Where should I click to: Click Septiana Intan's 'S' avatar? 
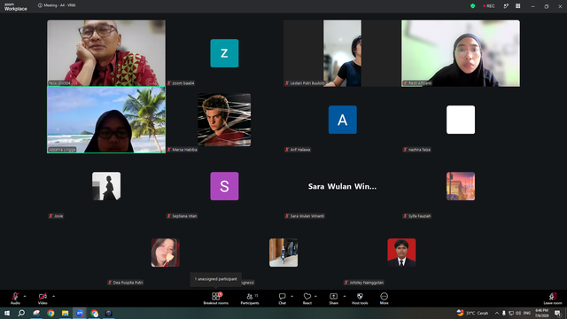pos(224,186)
